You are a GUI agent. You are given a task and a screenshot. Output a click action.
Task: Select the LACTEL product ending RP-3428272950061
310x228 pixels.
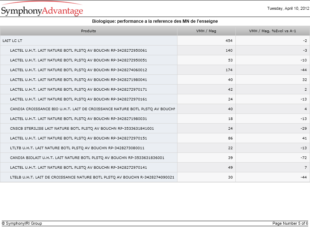click(x=79, y=51)
